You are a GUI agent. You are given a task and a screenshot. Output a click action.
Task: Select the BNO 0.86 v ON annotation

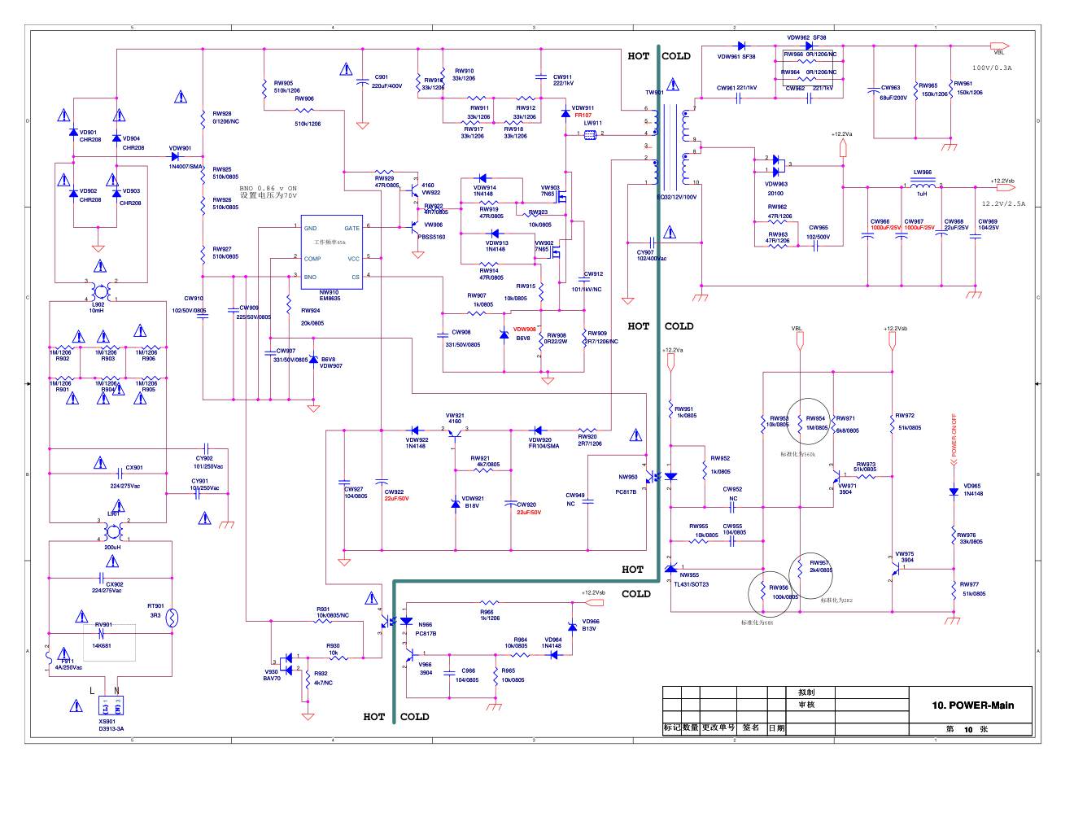pyautogui.click(x=268, y=188)
